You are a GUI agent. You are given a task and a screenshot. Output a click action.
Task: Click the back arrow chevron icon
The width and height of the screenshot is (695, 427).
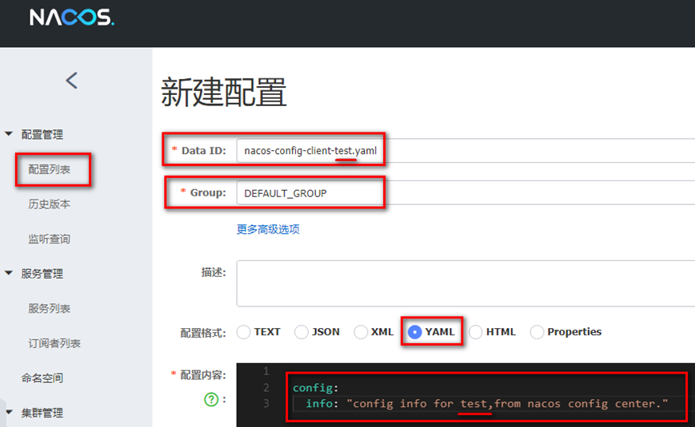(x=71, y=80)
